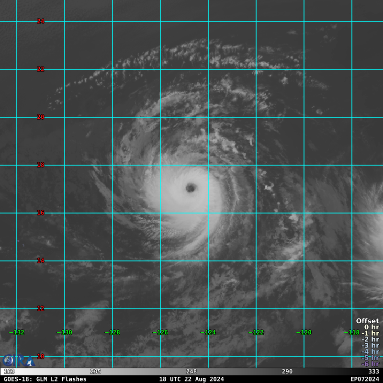Click the 290 value on the grayscale colorbar
This screenshot has height=383, width=383.
tap(287, 372)
